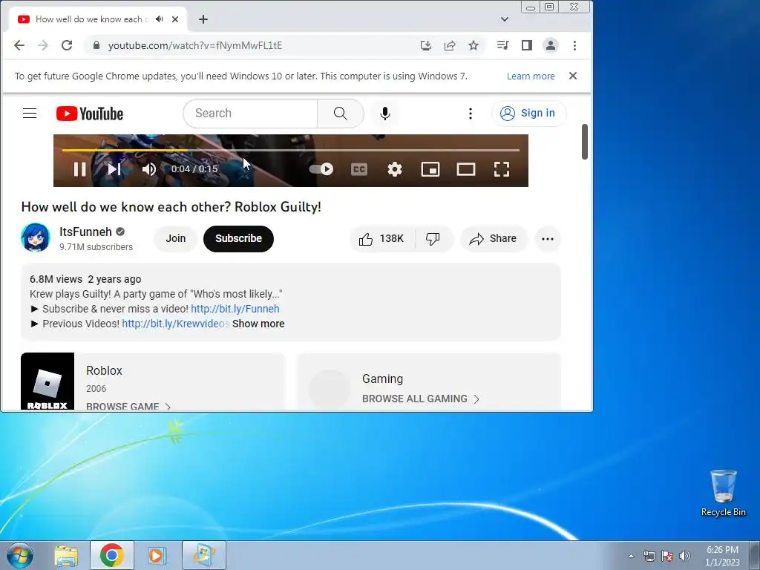Enter full screen video mode
The width and height of the screenshot is (760, 570).
(x=502, y=169)
